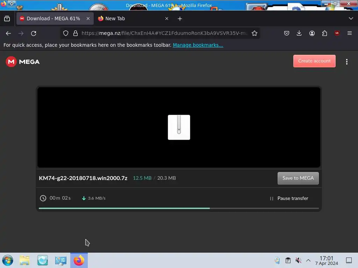This screenshot has height=268, width=358.
Task: Show site security padlock information
Action: (x=76, y=33)
